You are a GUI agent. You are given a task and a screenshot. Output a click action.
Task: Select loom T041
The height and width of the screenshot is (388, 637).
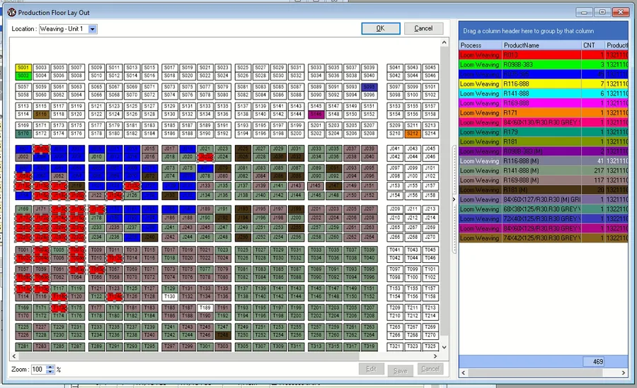click(395, 250)
